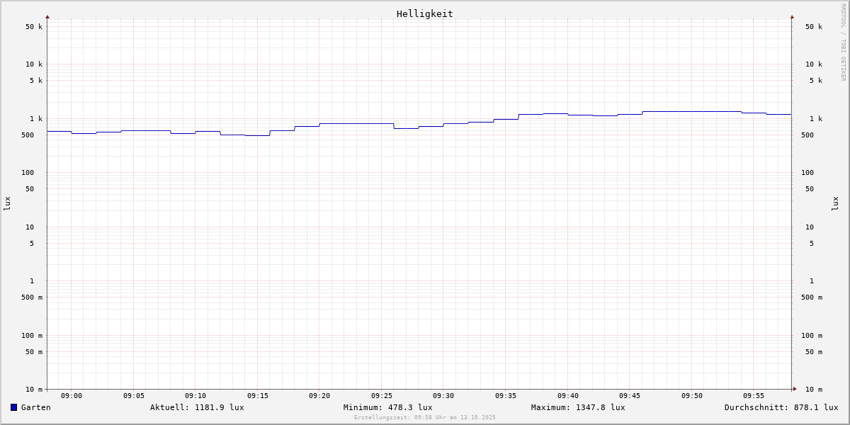Click the red arrow atop the right axis
The height and width of the screenshot is (425, 850).
792,16
